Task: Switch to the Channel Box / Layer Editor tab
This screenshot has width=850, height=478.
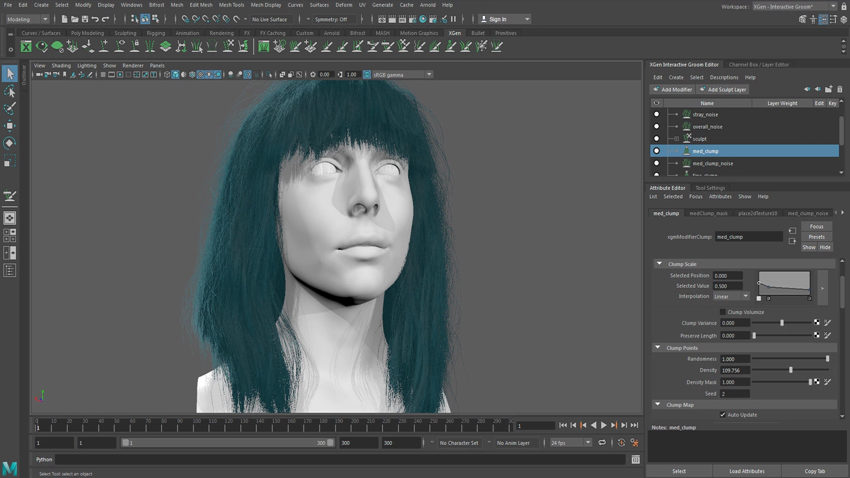Action: point(759,65)
